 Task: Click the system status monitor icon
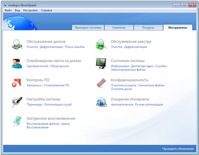pos(101,63)
